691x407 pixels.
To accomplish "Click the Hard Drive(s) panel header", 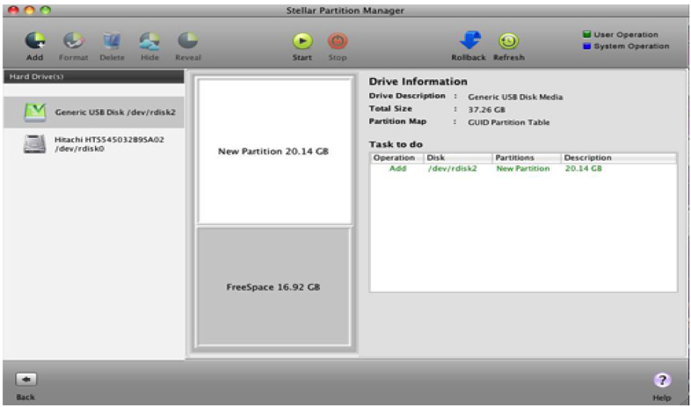I will tap(94, 76).
